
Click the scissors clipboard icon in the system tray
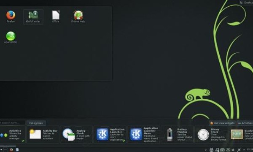[x=228, y=150]
